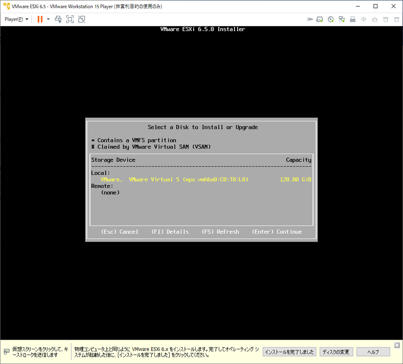Image resolution: width=403 pixels, height=364 pixels.
Task: Click the USB device icon
Action: click(353, 19)
